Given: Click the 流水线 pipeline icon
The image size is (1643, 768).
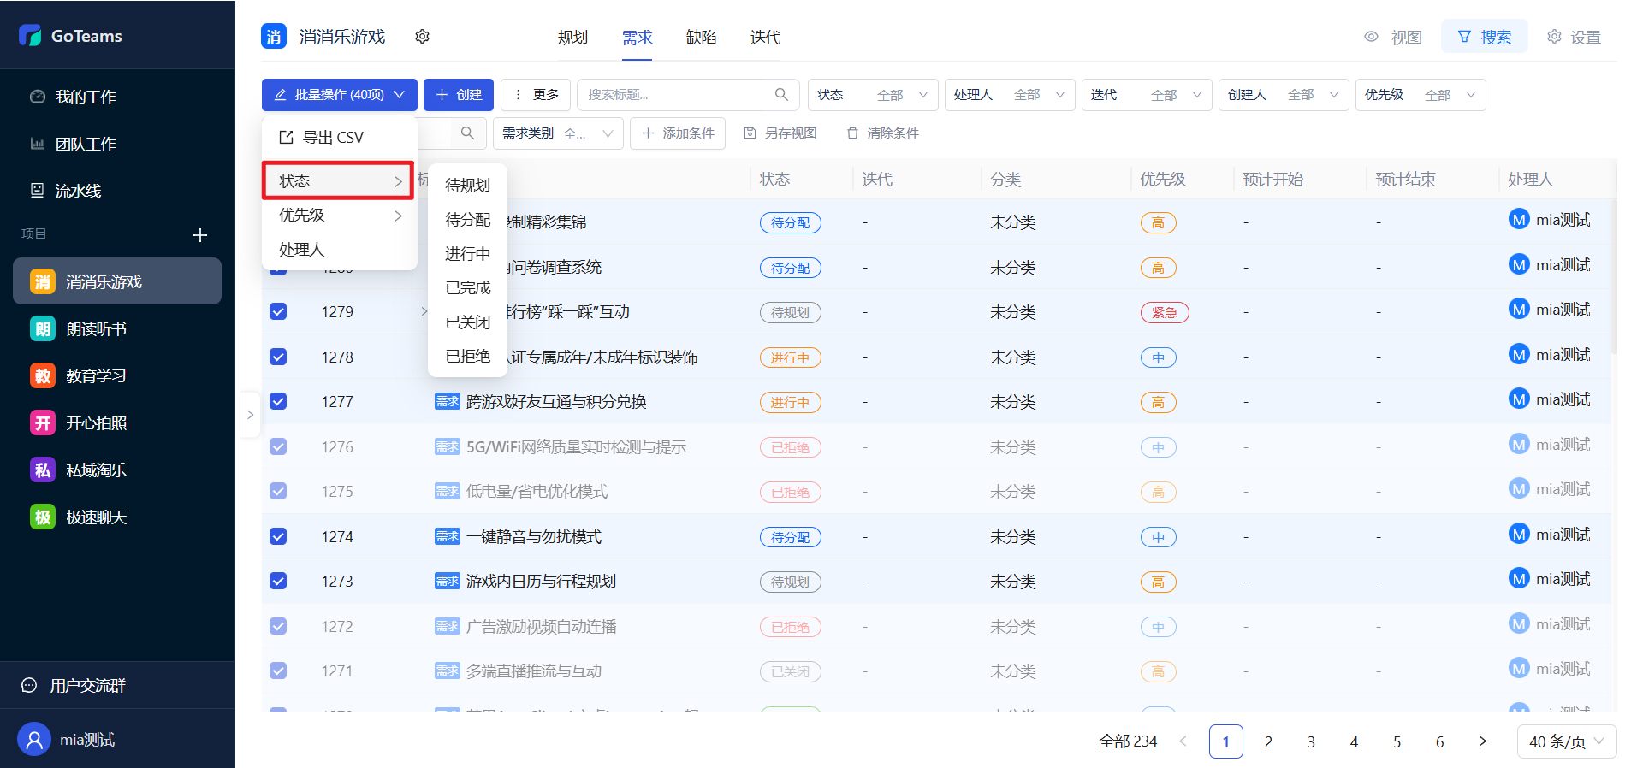Looking at the screenshot, I should 38,190.
